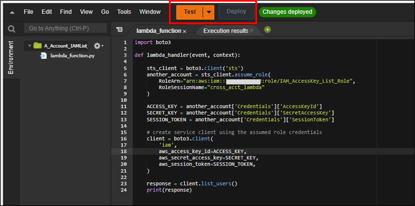Click the Python file icon for lambda_function.py

click(44, 56)
